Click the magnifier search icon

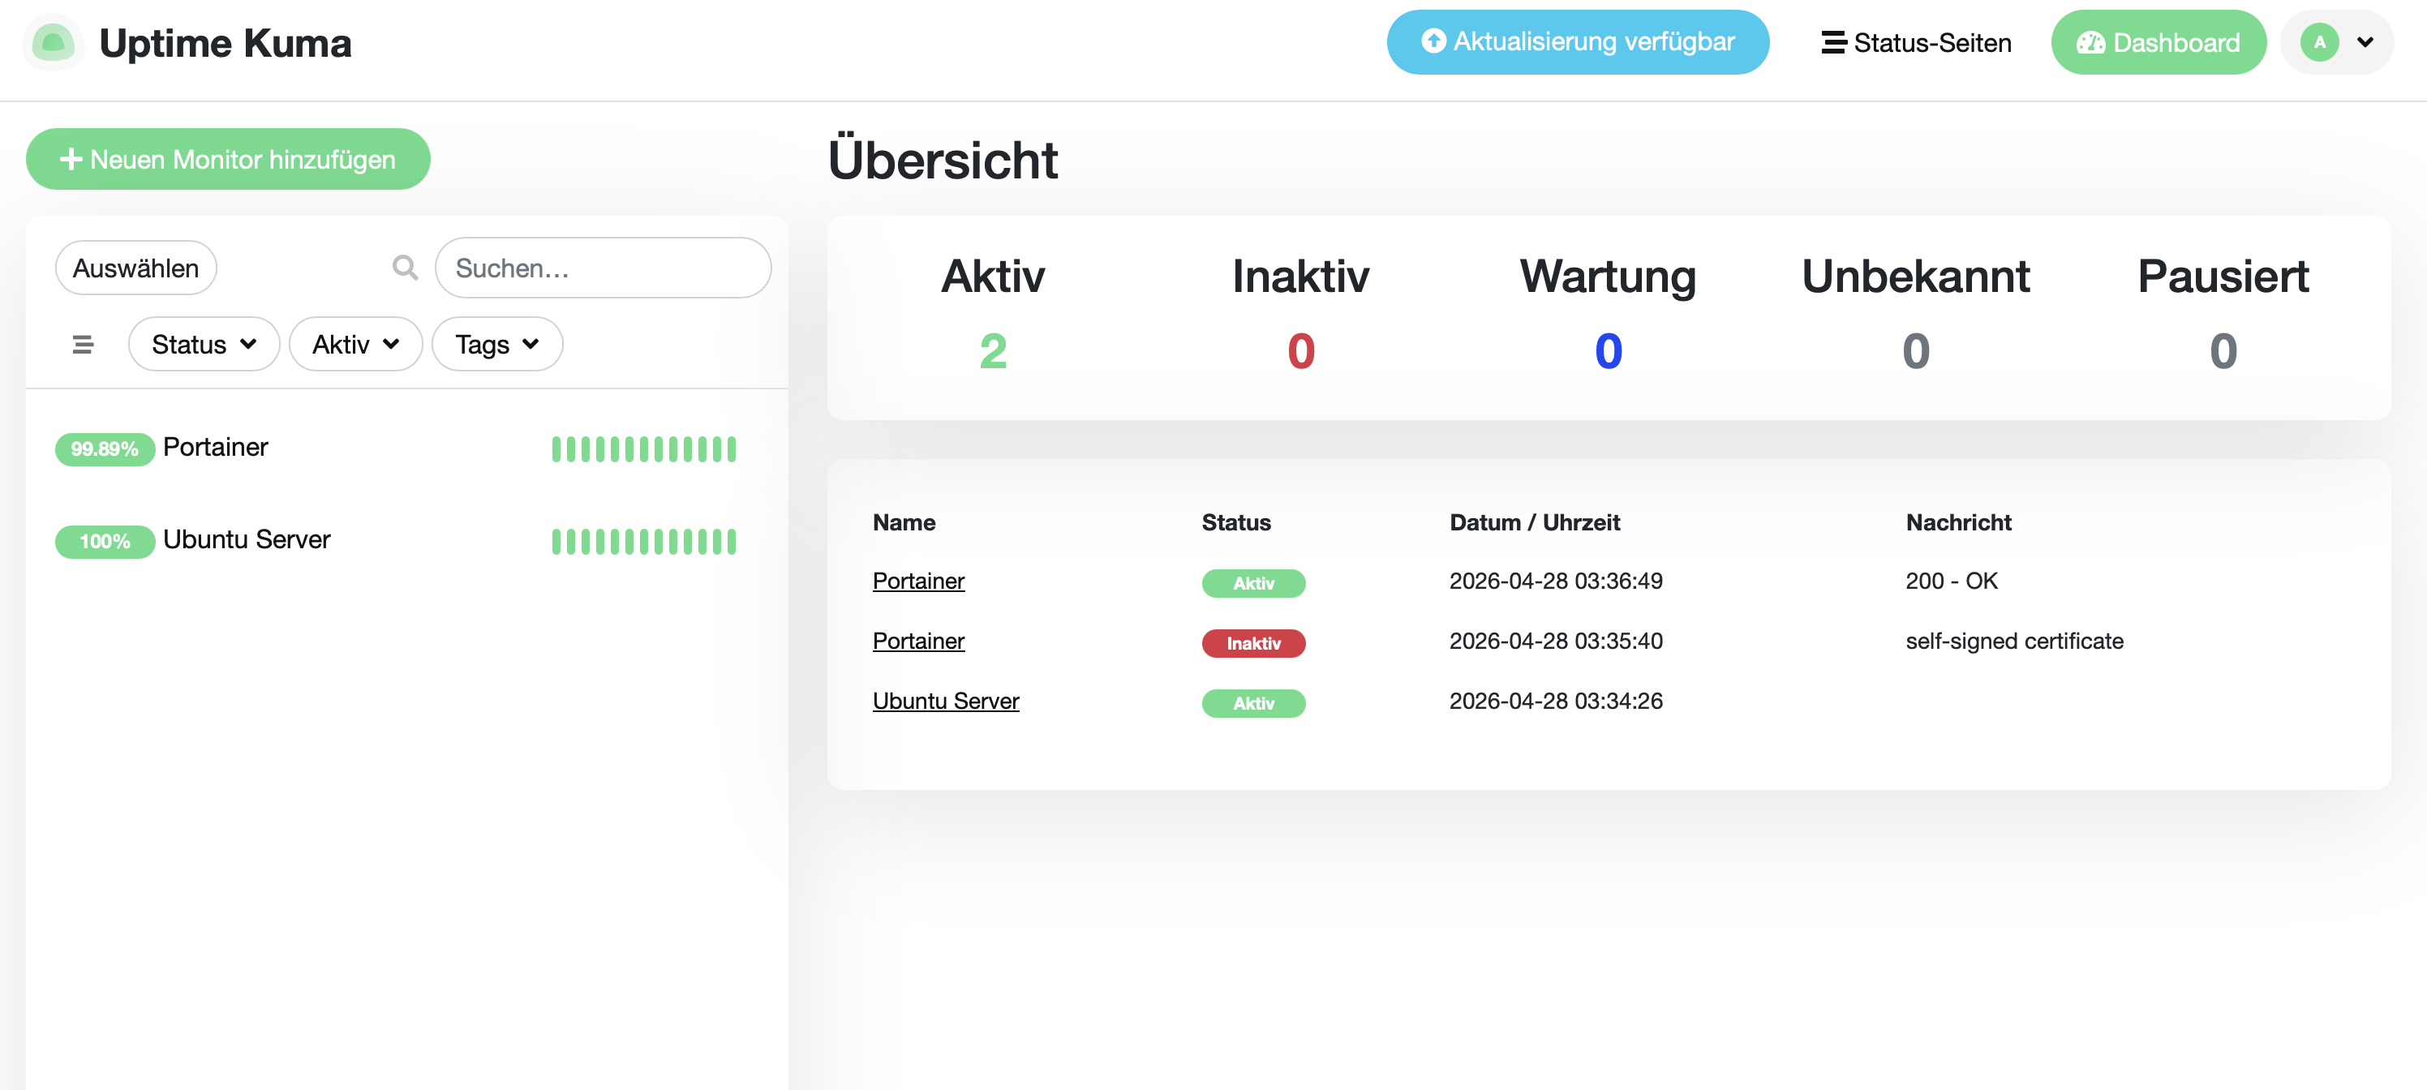tap(405, 268)
